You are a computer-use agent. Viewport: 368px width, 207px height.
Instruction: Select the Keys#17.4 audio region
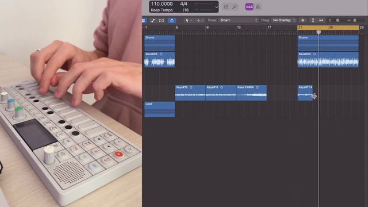(x=305, y=93)
